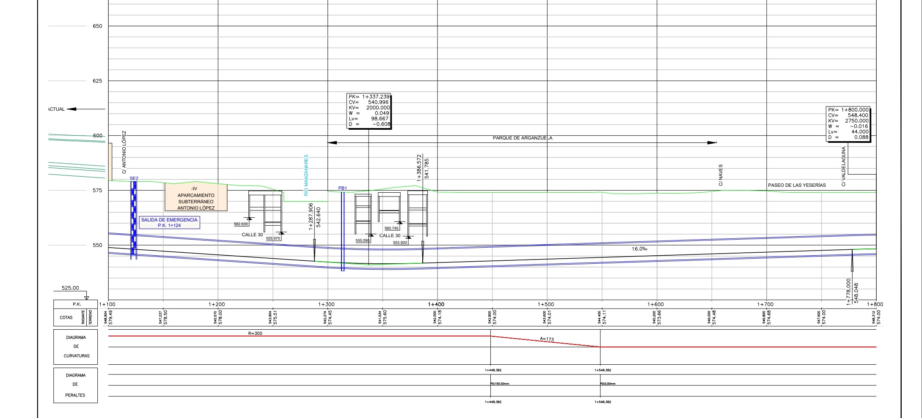Select the 1+287.906 station marker text
Viewport: 922px width, 418px height.
coord(311,216)
